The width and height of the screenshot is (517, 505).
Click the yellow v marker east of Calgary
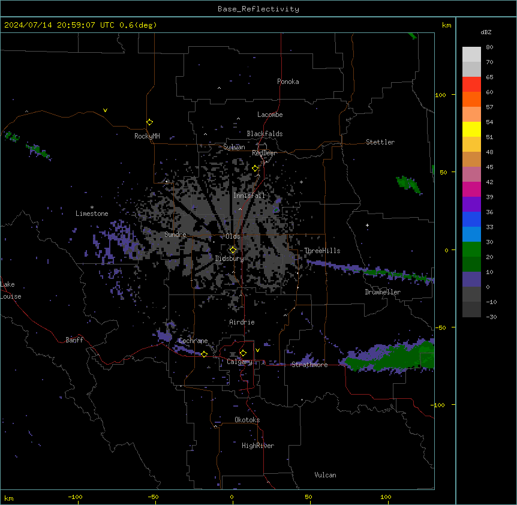257,350
